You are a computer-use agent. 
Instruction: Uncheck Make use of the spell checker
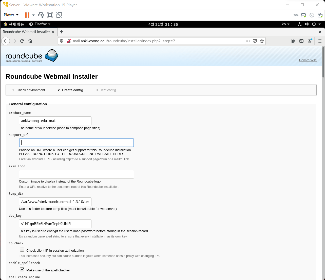click(x=22, y=269)
